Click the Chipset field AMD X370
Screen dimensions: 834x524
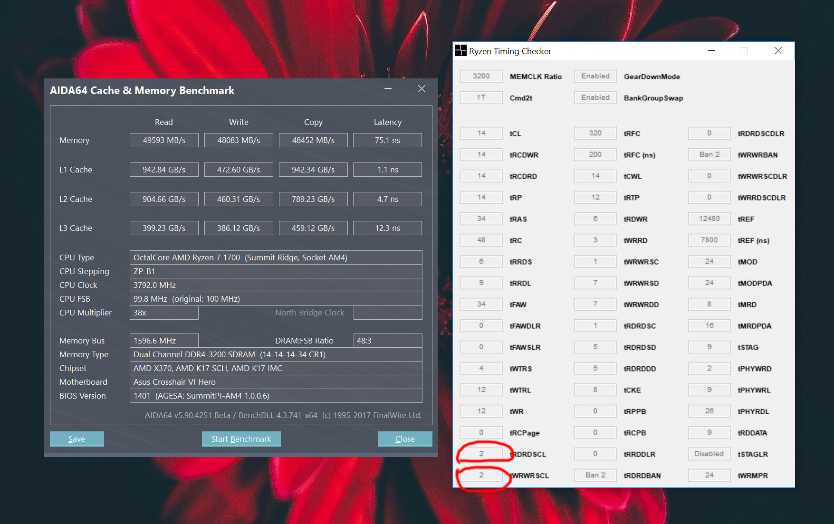tap(276, 368)
